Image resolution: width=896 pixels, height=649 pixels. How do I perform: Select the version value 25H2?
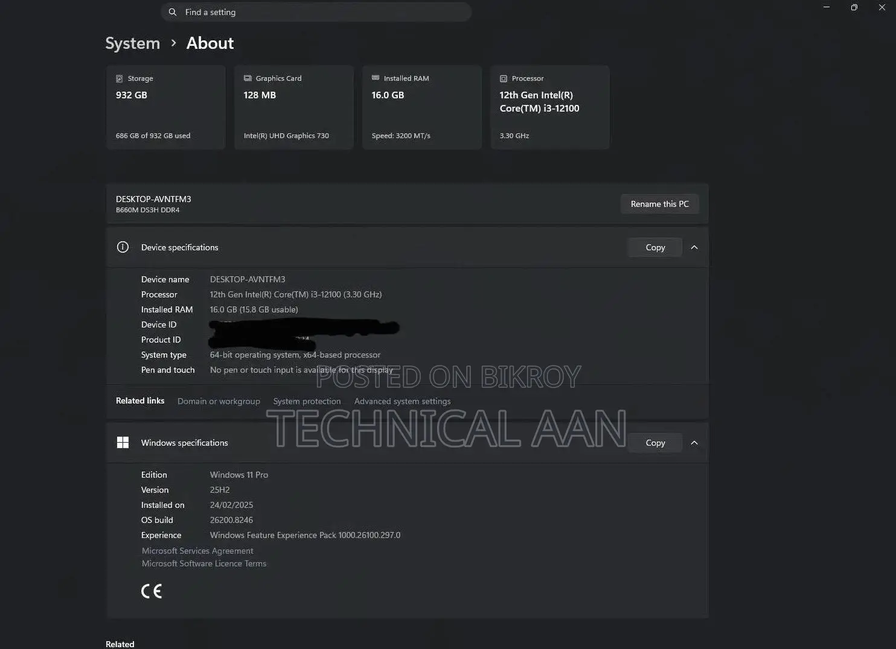click(220, 490)
